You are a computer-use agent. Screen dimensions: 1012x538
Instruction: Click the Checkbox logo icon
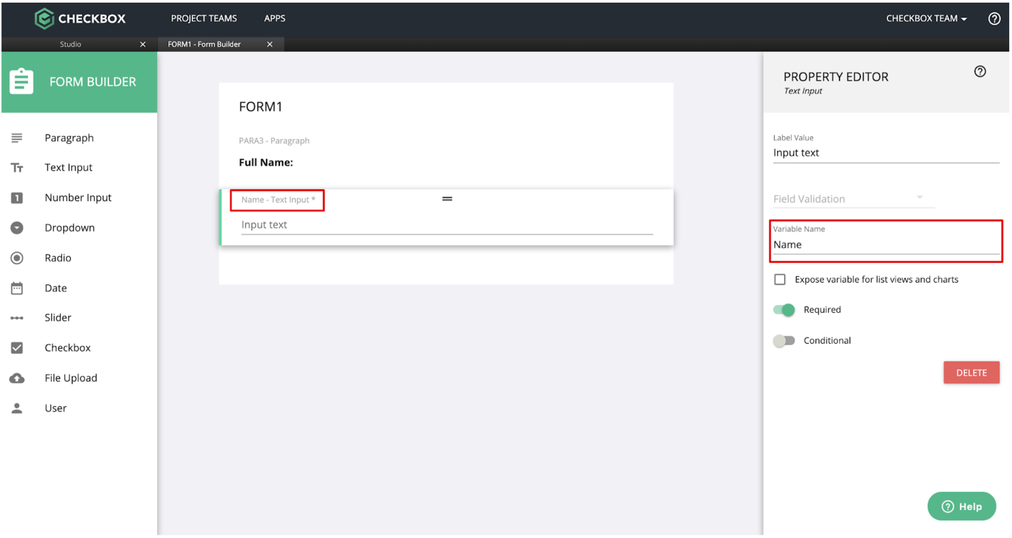pyautogui.click(x=44, y=19)
